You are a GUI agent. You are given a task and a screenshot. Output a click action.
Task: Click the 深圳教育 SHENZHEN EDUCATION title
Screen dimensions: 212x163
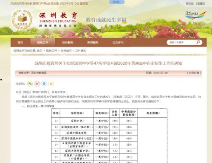pyautogui.click(x=58, y=18)
